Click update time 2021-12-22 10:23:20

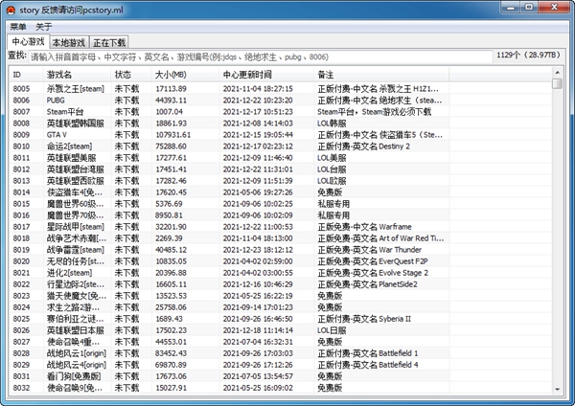258,100
